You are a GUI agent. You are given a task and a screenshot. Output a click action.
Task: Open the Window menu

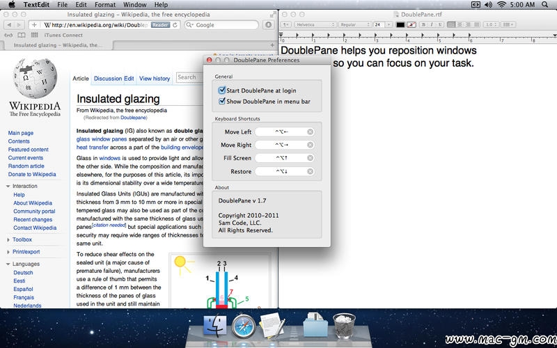pos(134,5)
